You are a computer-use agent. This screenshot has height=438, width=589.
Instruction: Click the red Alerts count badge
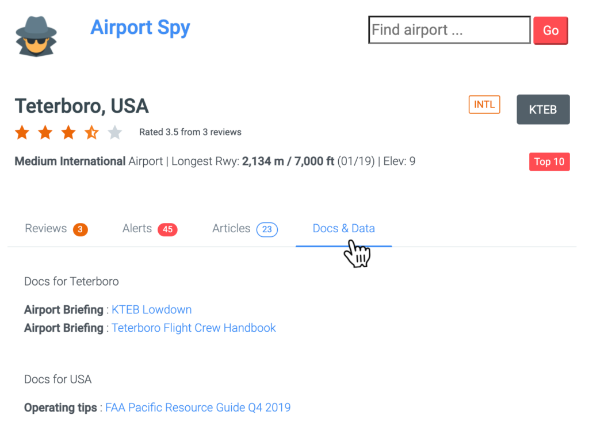click(x=167, y=230)
